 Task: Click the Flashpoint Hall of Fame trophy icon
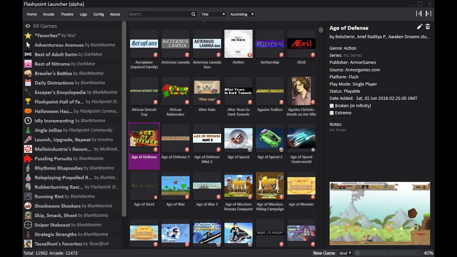click(28, 102)
